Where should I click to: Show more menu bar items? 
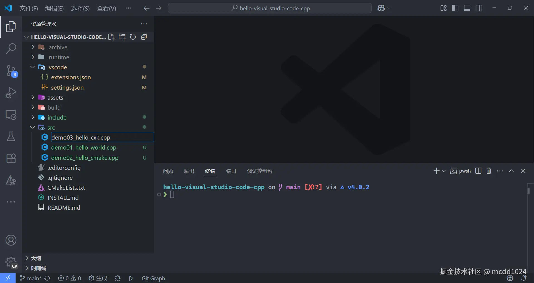click(128, 8)
